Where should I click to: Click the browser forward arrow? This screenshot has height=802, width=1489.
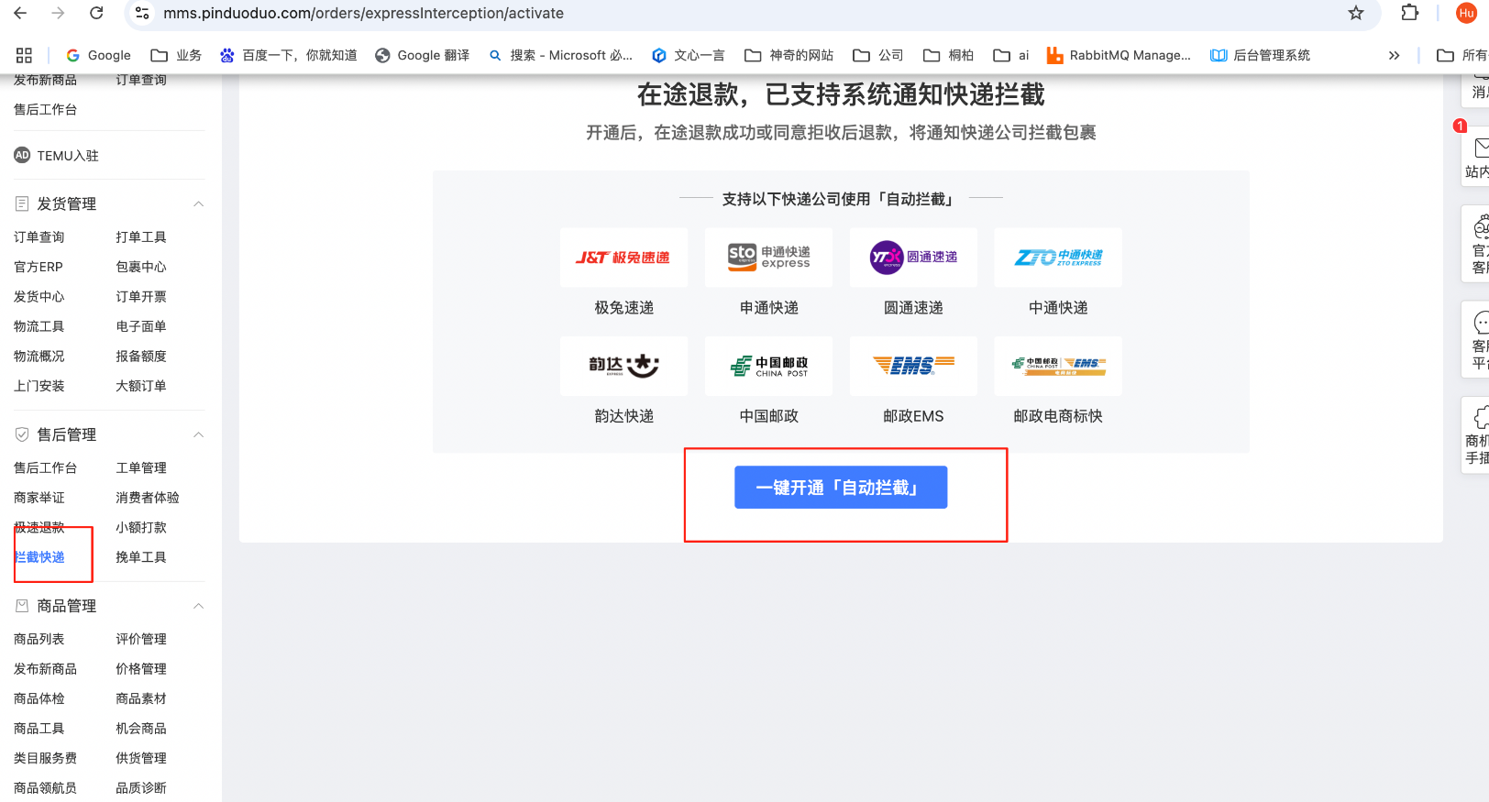[x=58, y=13]
